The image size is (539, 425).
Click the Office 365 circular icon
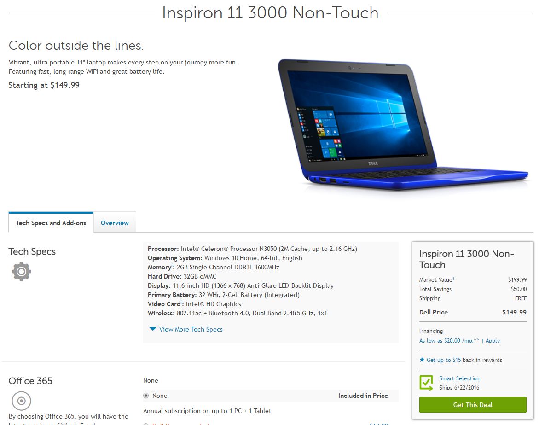[x=21, y=401]
